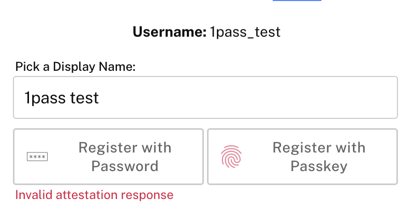Click the word 'attestation' in the red error text

point(86,195)
